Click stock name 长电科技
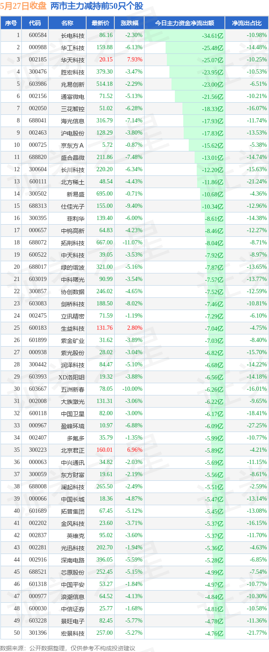269x652 pixels. [x=73, y=35]
